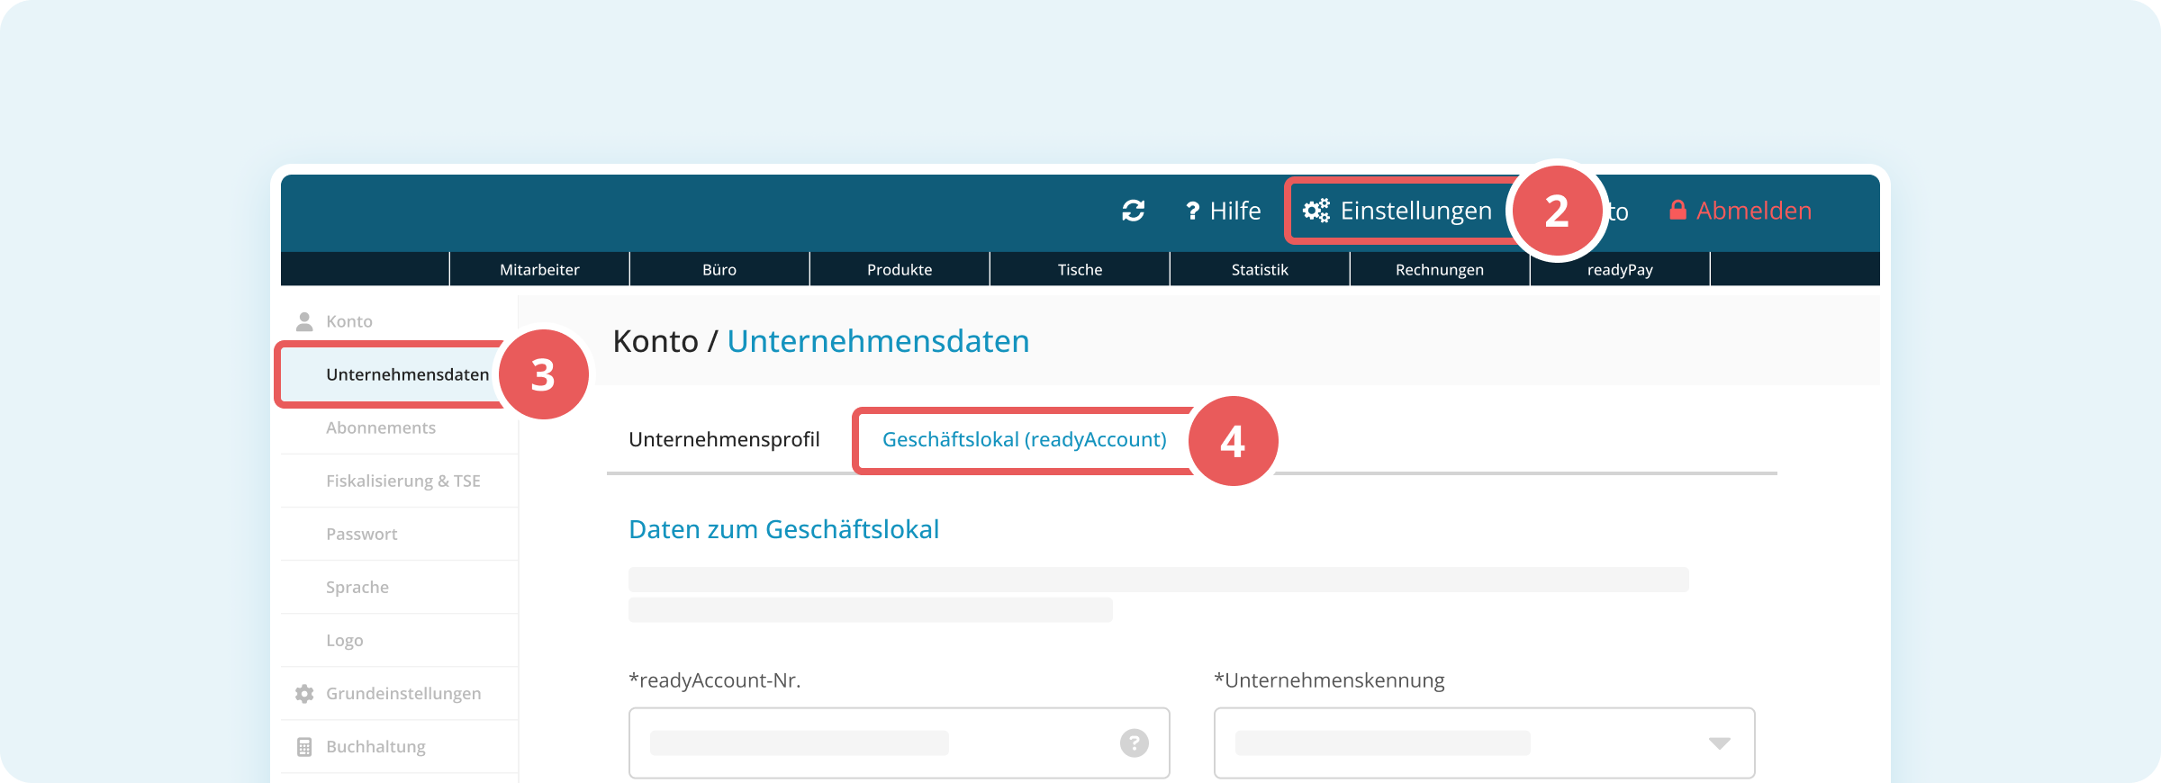Click the gear icon beside Grundeinstellungen
This screenshot has height=783, width=2161.
(x=304, y=693)
